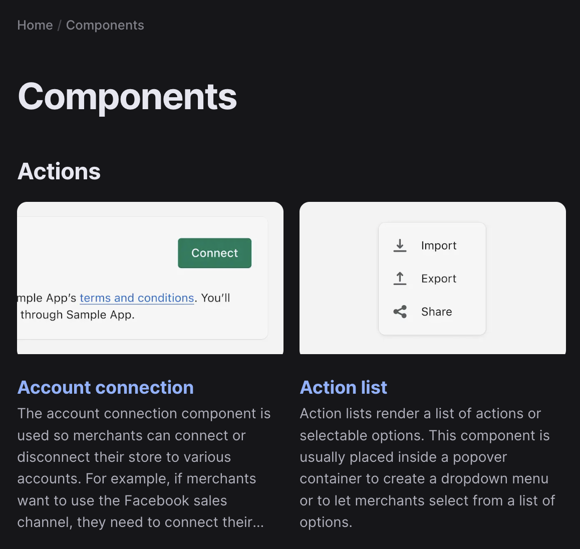Pick the Share text label in the list
Image resolution: width=580 pixels, height=549 pixels.
pos(436,312)
